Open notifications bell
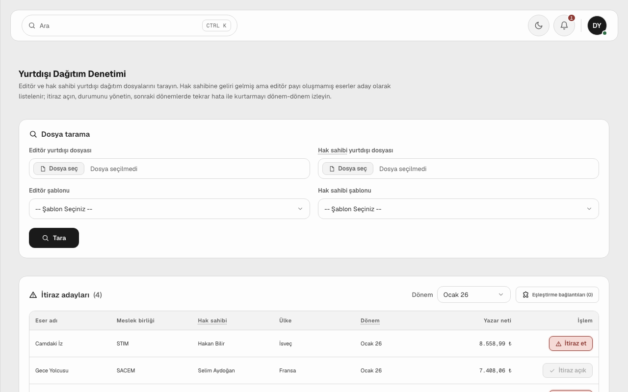Viewport: 628px width, 392px height. [564, 25]
